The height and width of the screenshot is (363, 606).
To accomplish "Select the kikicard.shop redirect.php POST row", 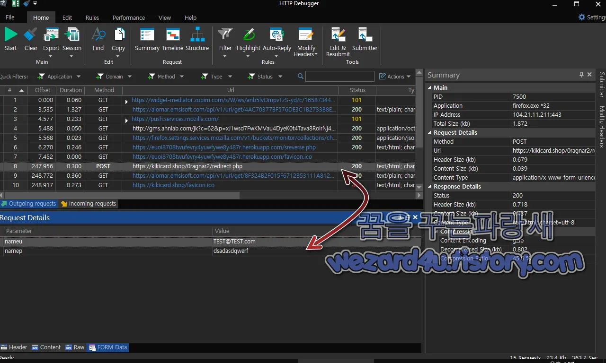I will tap(208, 166).
